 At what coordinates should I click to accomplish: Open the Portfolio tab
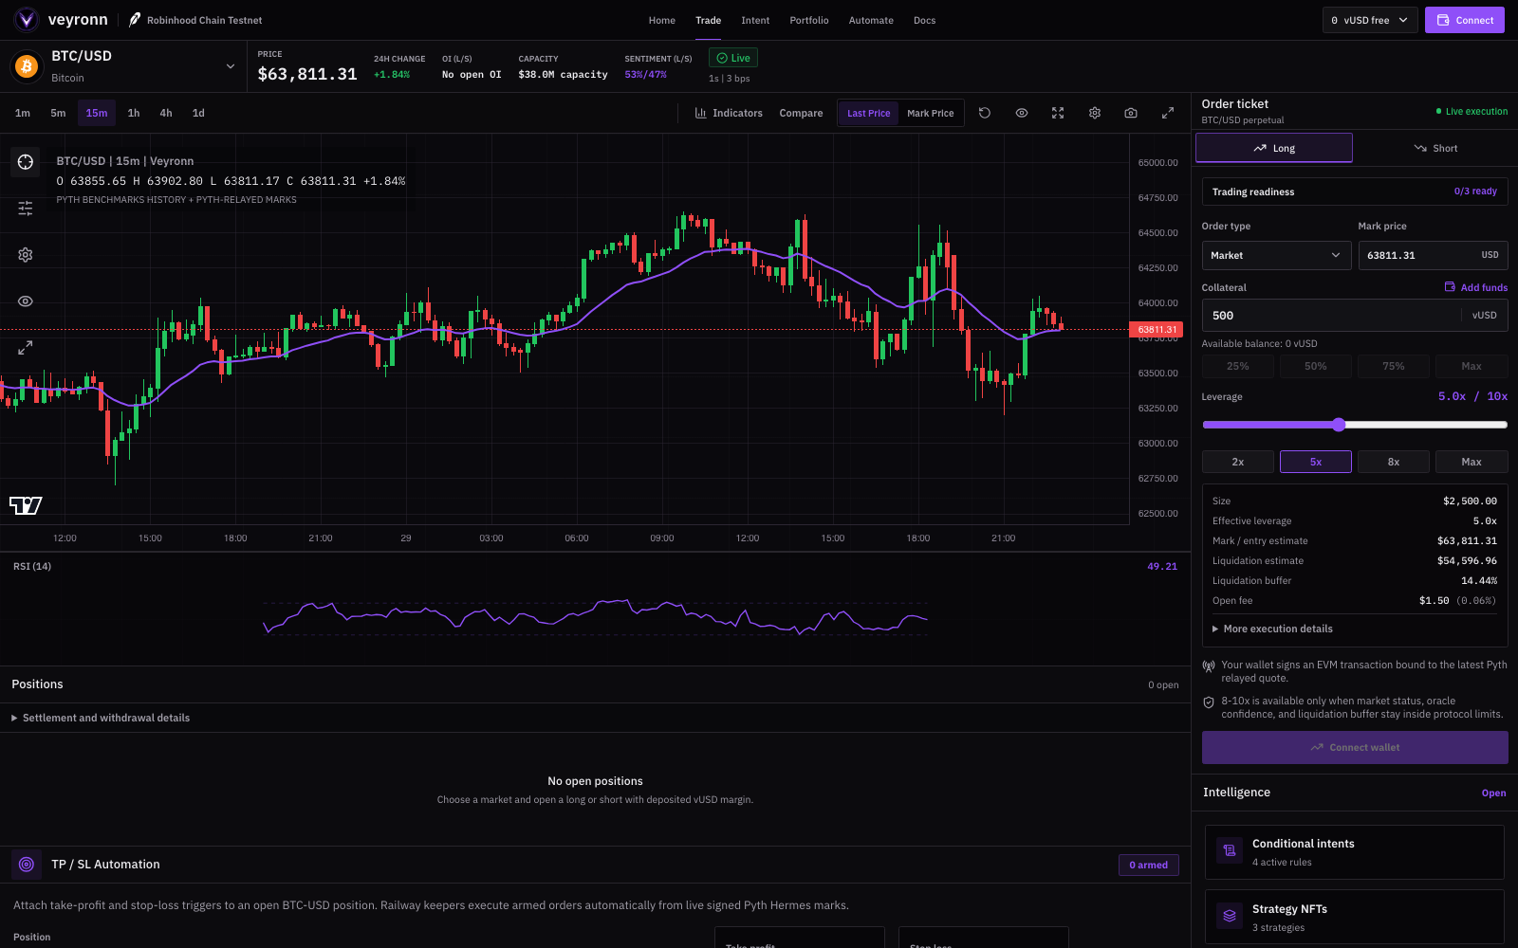809,20
